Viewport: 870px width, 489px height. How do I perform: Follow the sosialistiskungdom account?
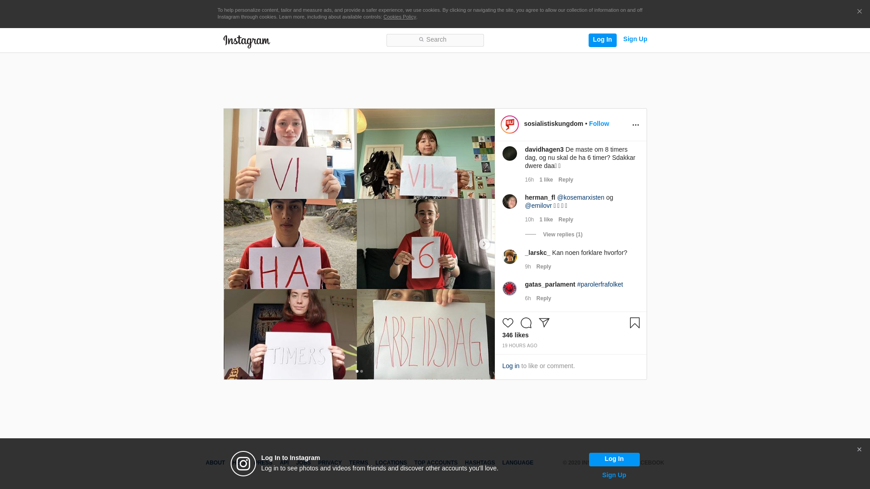coord(599,124)
